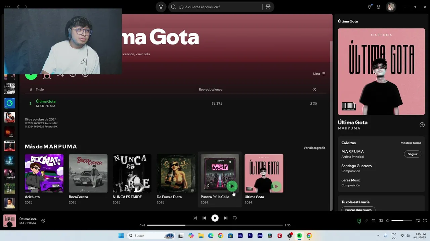Play Puesta Pa' la Calle with green button
Image resolution: width=430 pixels, height=241 pixels.
point(232,186)
